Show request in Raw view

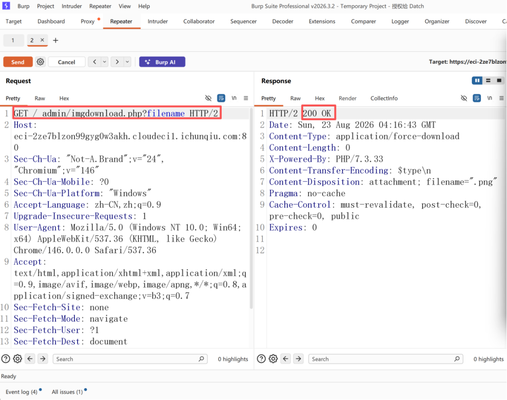[x=40, y=98]
